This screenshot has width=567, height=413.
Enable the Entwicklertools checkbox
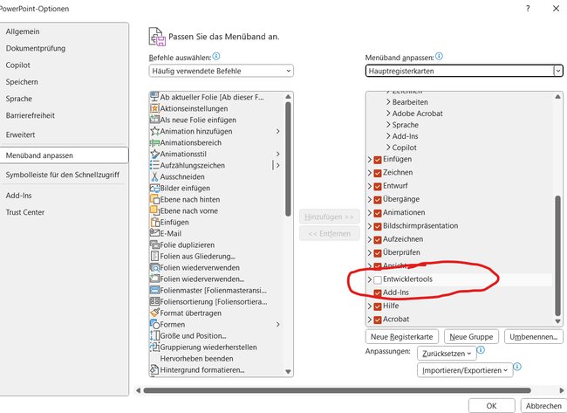click(x=378, y=279)
